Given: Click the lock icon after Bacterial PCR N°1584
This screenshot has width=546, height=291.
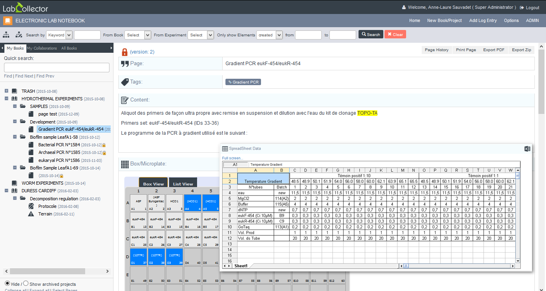Looking at the screenshot, I should 104,145.
